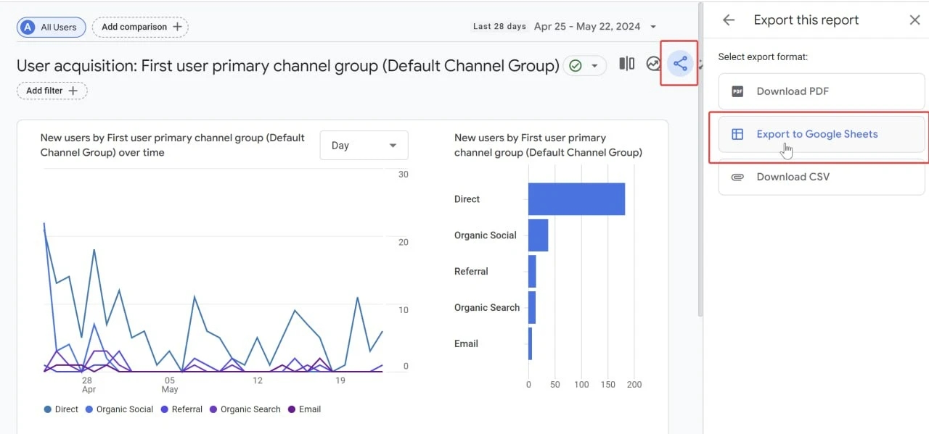Select Export to Google Sheets option

pyautogui.click(x=822, y=134)
